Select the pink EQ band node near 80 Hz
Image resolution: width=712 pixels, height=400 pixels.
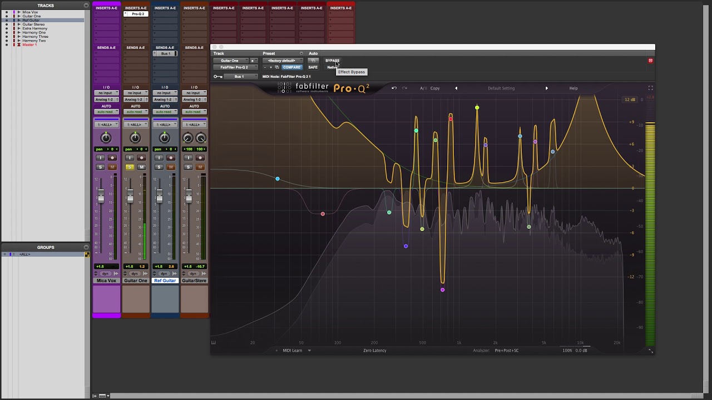pyautogui.click(x=323, y=214)
